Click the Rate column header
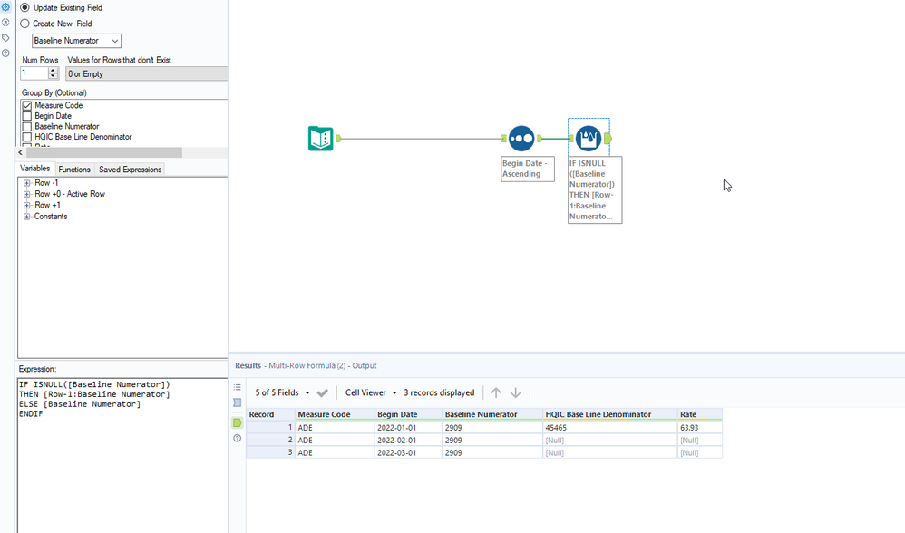Screen dimensions: 905x533 click(699, 414)
